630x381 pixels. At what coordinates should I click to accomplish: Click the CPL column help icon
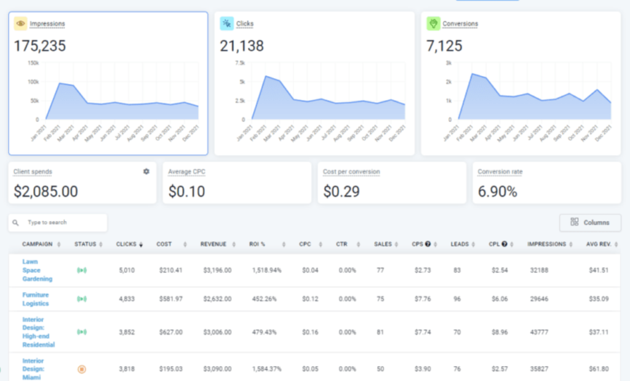pos(506,244)
